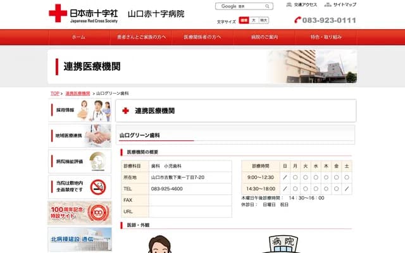Screen dimensions: 405x253
Task: Open the 100周年記念 特設サイト banner
Action: coord(80,213)
